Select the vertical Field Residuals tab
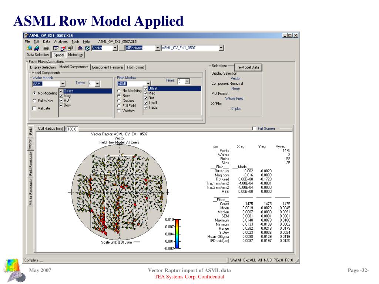The width and height of the screenshot is (379, 284). coord(31,164)
